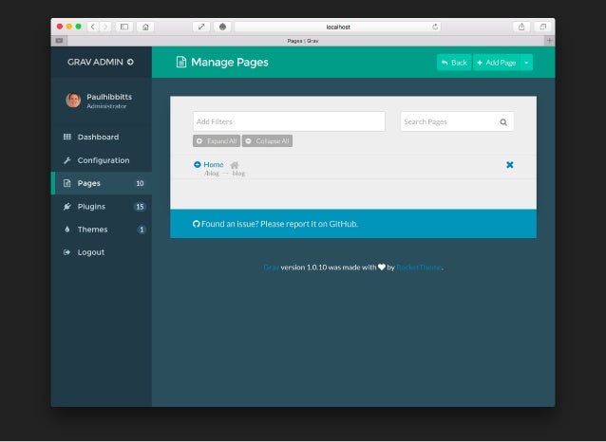This screenshot has width=606, height=442.
Task: Focus the Add Filters field
Action: (289, 121)
